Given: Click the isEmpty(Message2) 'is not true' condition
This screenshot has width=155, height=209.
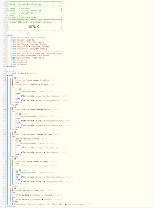Looking at the screenshot, I should coord(30,191).
